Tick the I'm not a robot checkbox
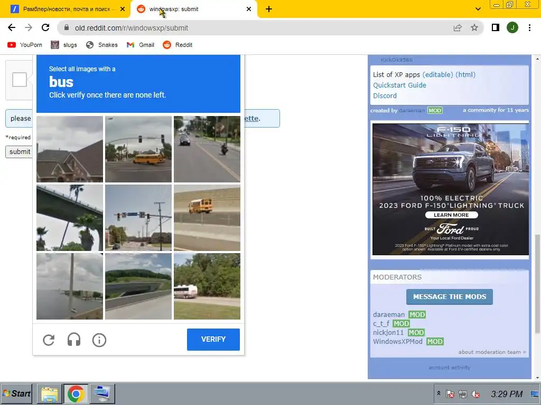 click(x=20, y=80)
